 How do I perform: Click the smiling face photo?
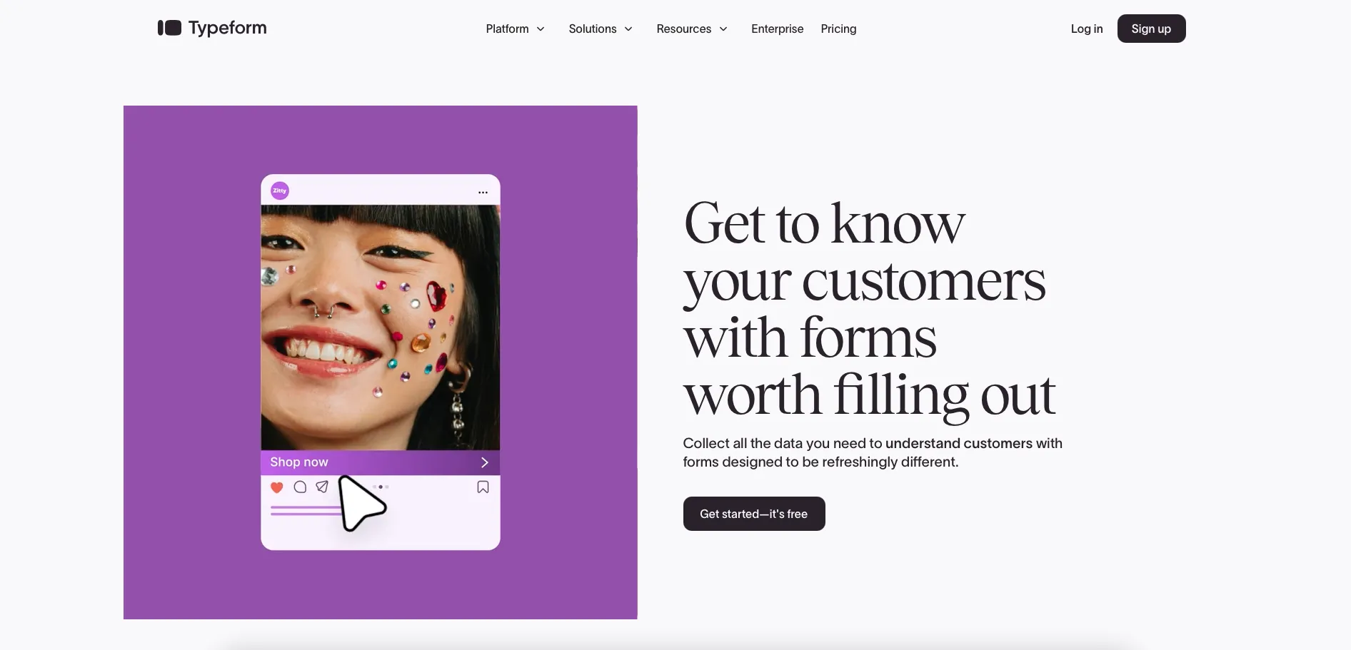pyautogui.click(x=380, y=327)
